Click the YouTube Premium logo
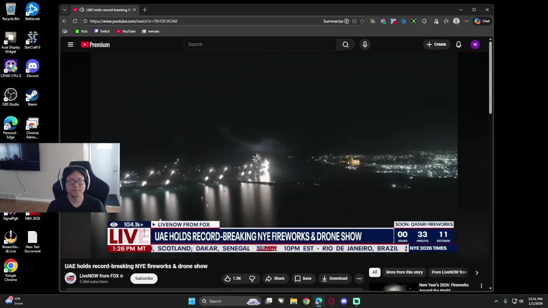The width and height of the screenshot is (548, 308). tap(95, 44)
